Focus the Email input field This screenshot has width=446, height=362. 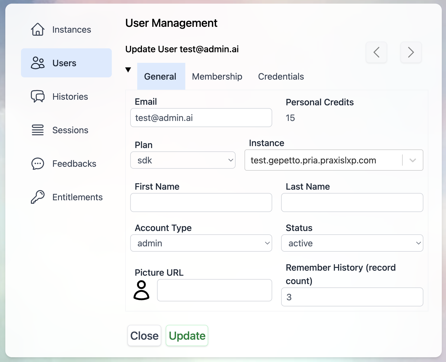[201, 118]
